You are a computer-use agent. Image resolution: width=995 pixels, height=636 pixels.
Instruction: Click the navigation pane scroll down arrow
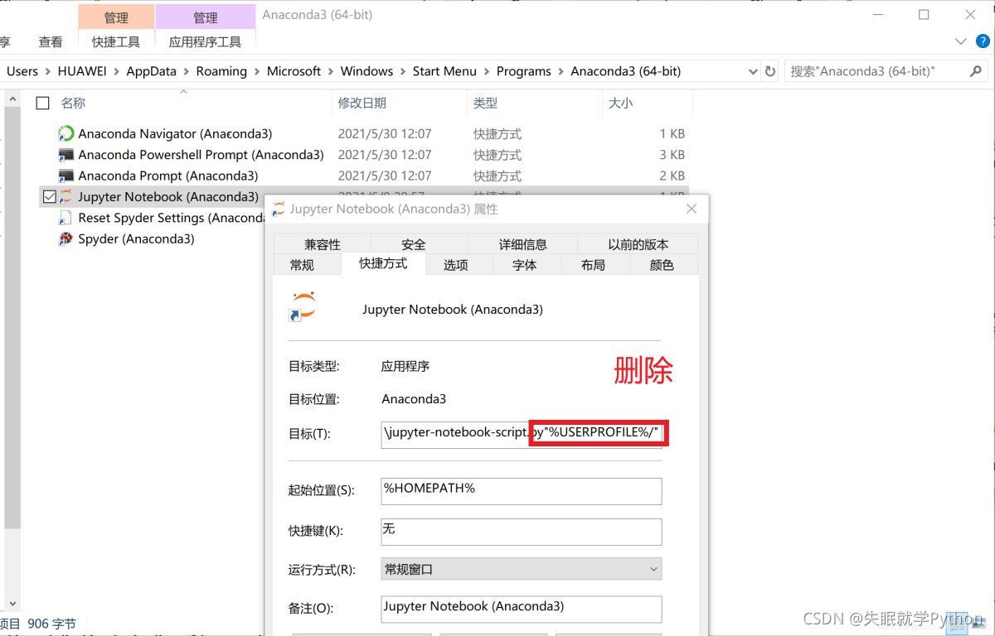tap(12, 604)
